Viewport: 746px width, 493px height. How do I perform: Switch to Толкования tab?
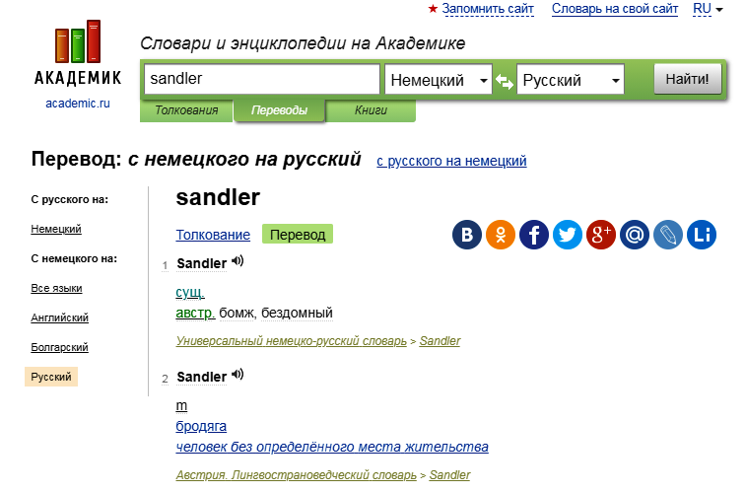pos(186,110)
